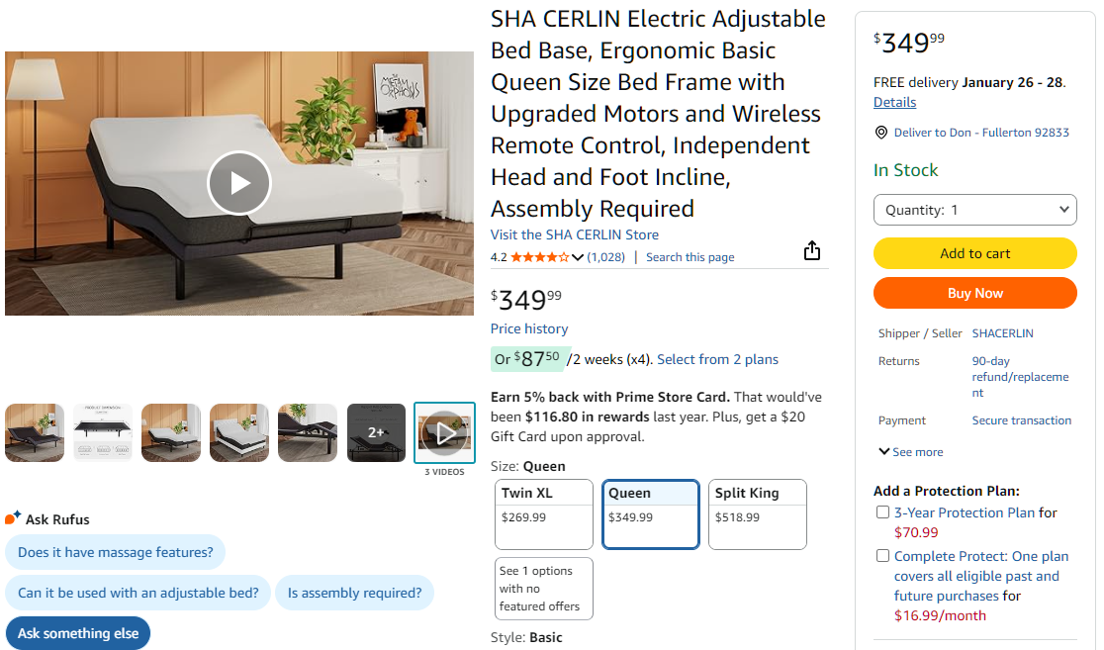Screen dimensions: 1104x650
Task: Open the Quantity dropdown
Action: pos(974,210)
